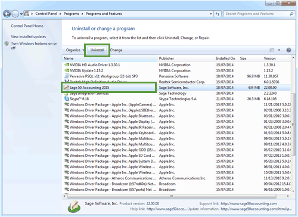Viewport: 298px width, 217px height.
Task: Click Sage 50 Accounting 2015 icon
Action: tap(67, 88)
